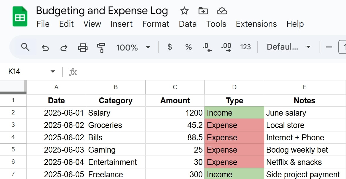Select the Netflix & snacks note cell
346x179 pixels.
305,162
